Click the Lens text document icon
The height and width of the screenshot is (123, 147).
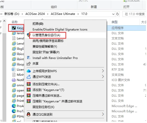[14, 38]
